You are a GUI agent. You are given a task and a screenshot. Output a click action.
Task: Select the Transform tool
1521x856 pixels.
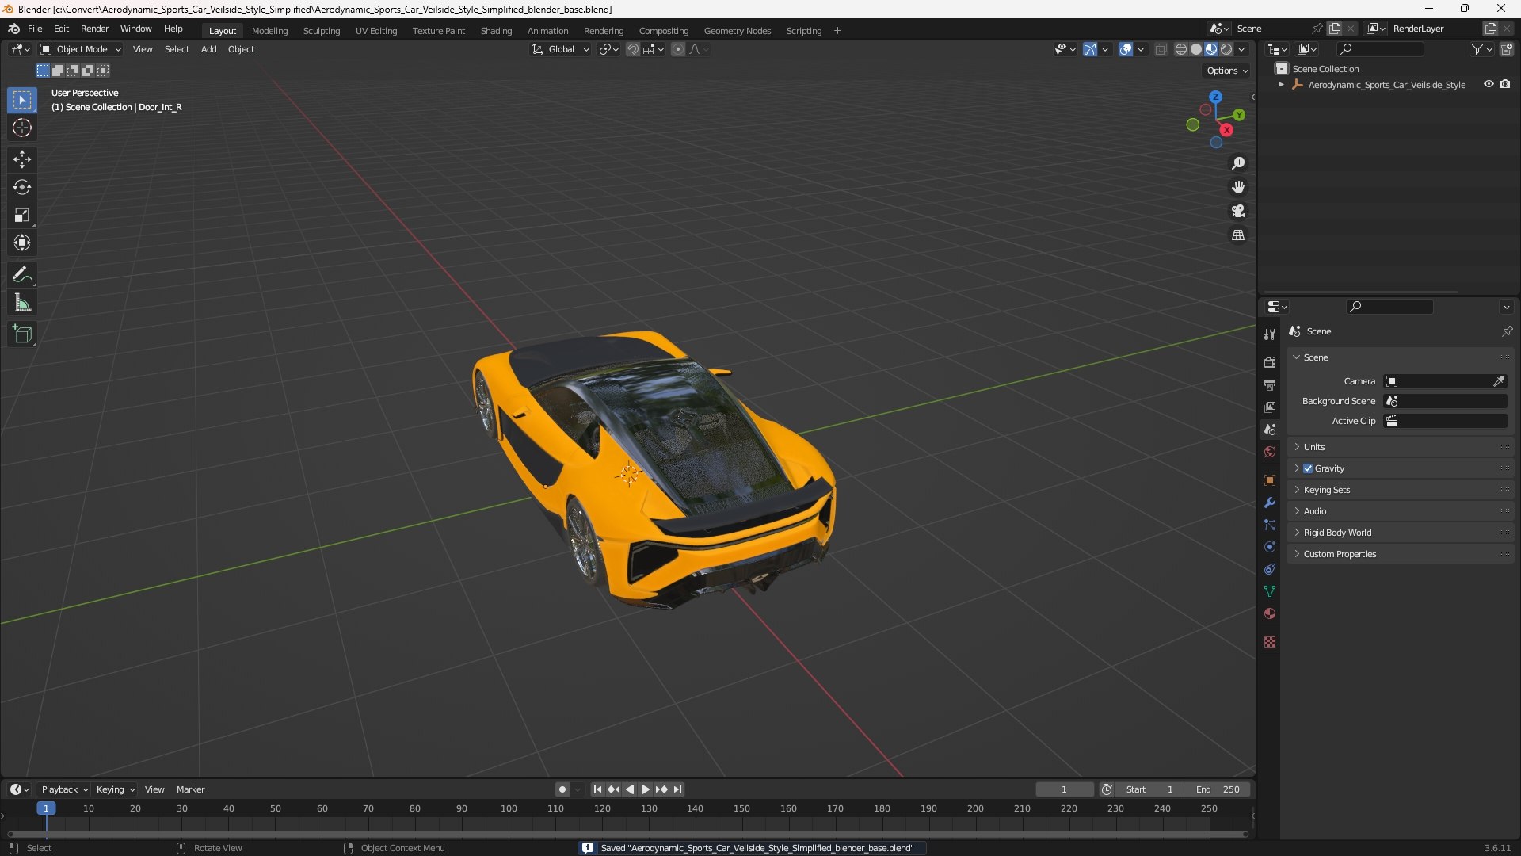22,243
